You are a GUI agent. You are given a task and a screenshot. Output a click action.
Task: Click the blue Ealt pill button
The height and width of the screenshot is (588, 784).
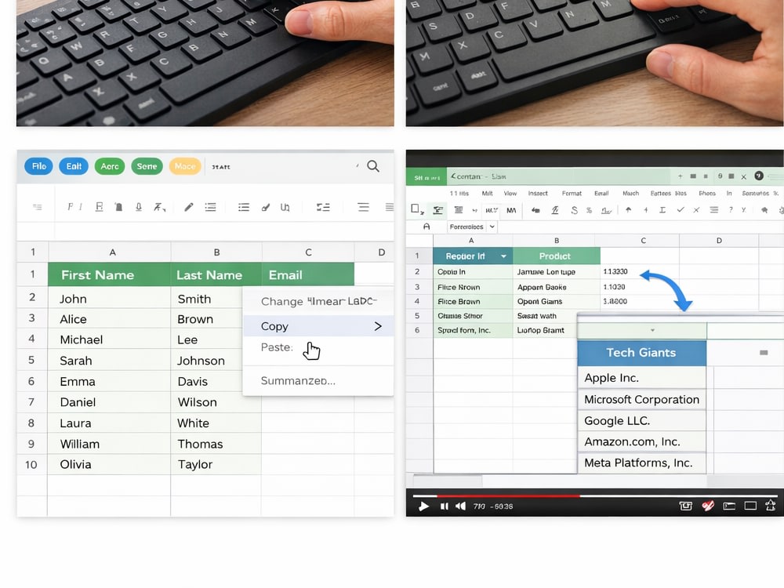[x=74, y=166]
